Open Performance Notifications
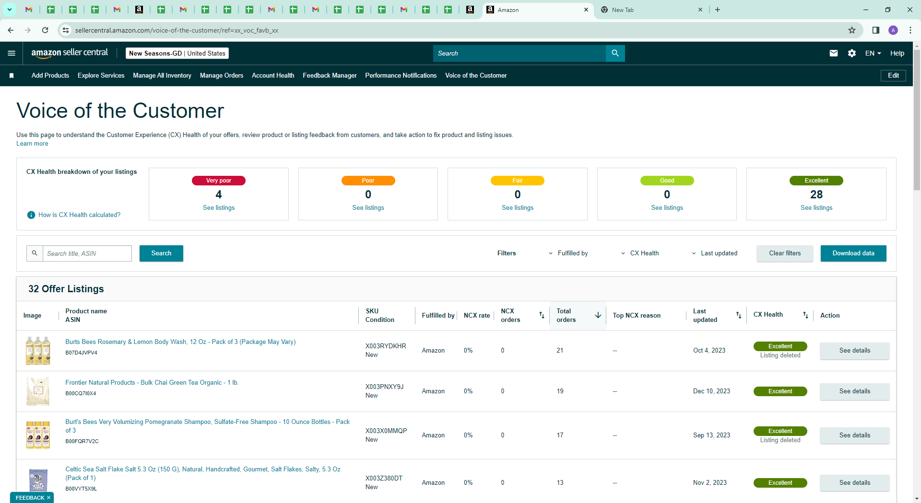 click(401, 76)
